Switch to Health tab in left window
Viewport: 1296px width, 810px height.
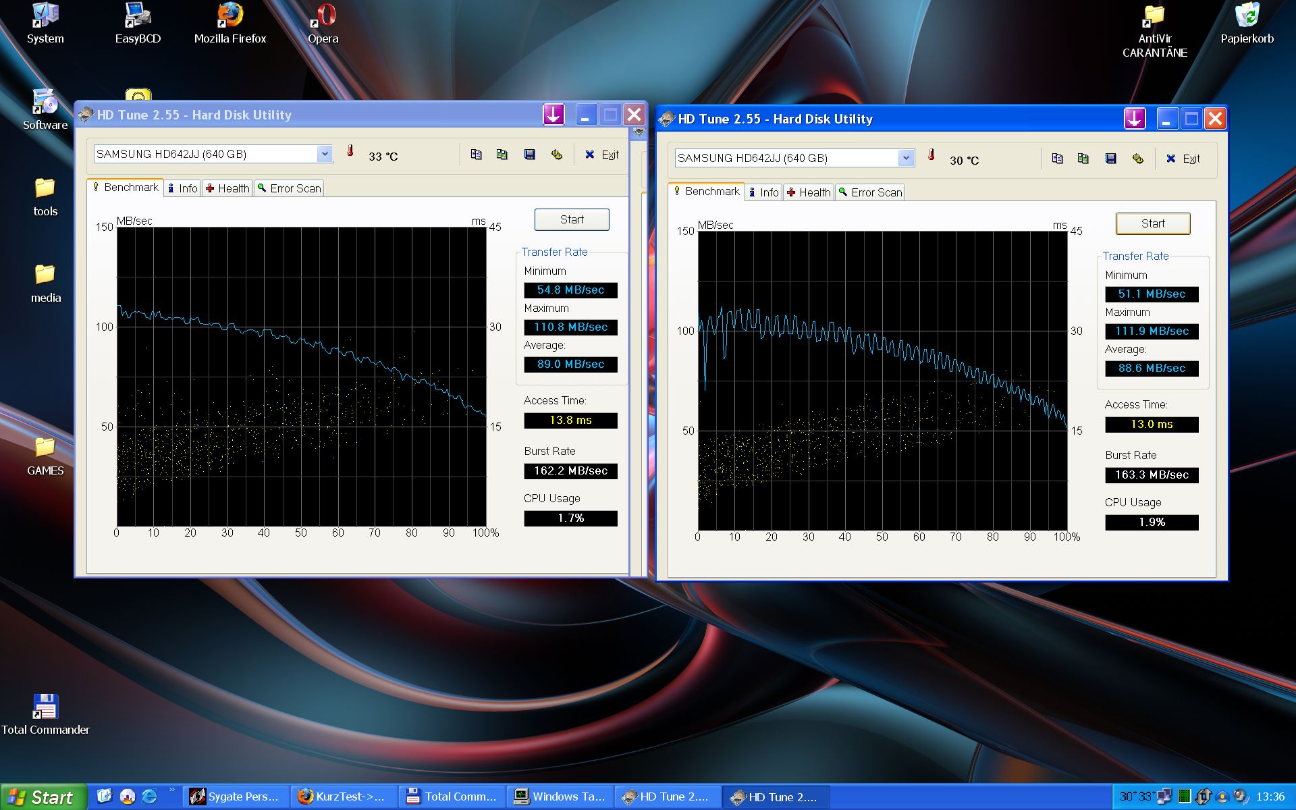(x=227, y=188)
